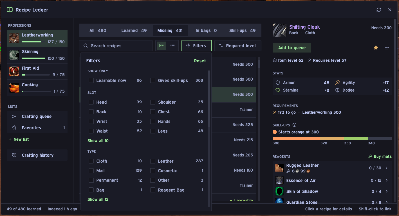
Task: Create a list with New list
Action: 19,139
